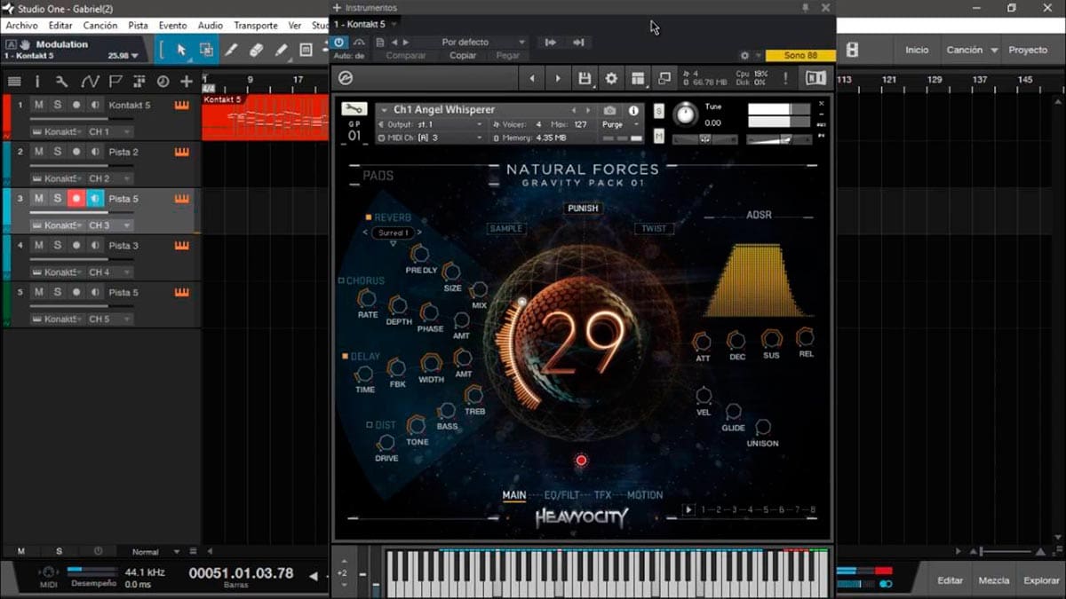The image size is (1066, 599).
Task: Click the red Kontakt 5 clip in arrangement
Action: [265, 118]
